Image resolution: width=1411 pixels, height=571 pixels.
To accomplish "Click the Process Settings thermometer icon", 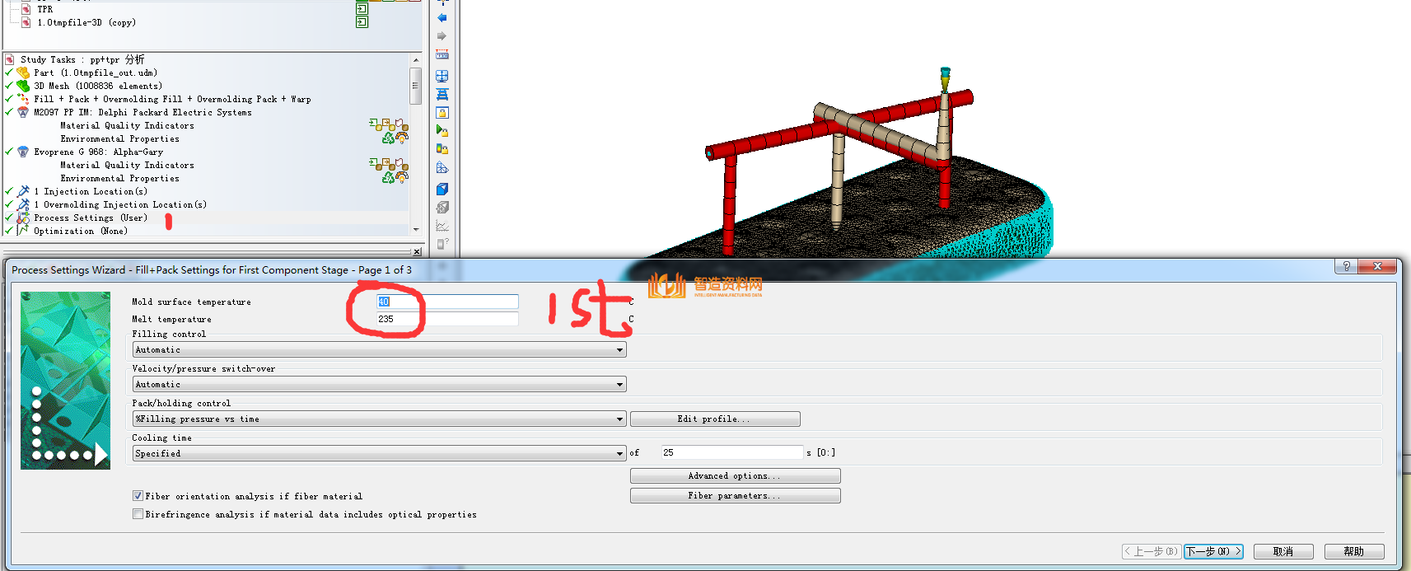I will [x=23, y=218].
